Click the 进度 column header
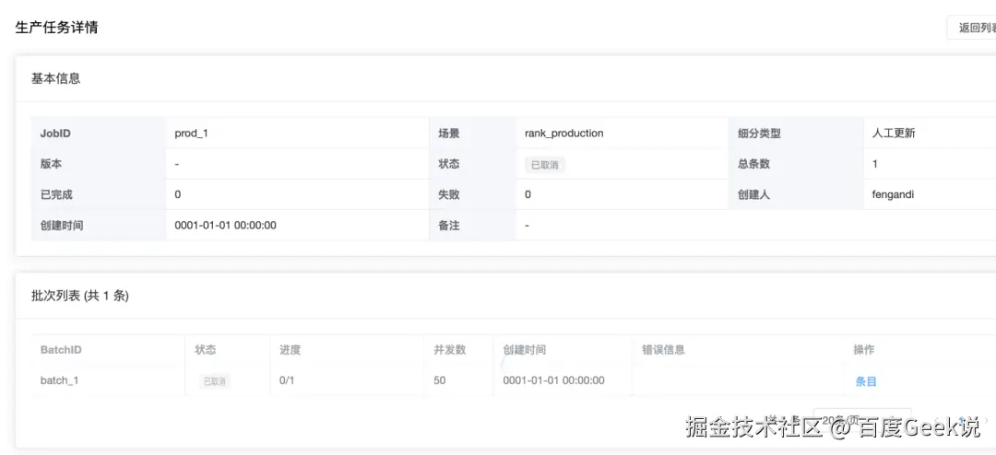This screenshot has height=455, width=996. (290, 350)
